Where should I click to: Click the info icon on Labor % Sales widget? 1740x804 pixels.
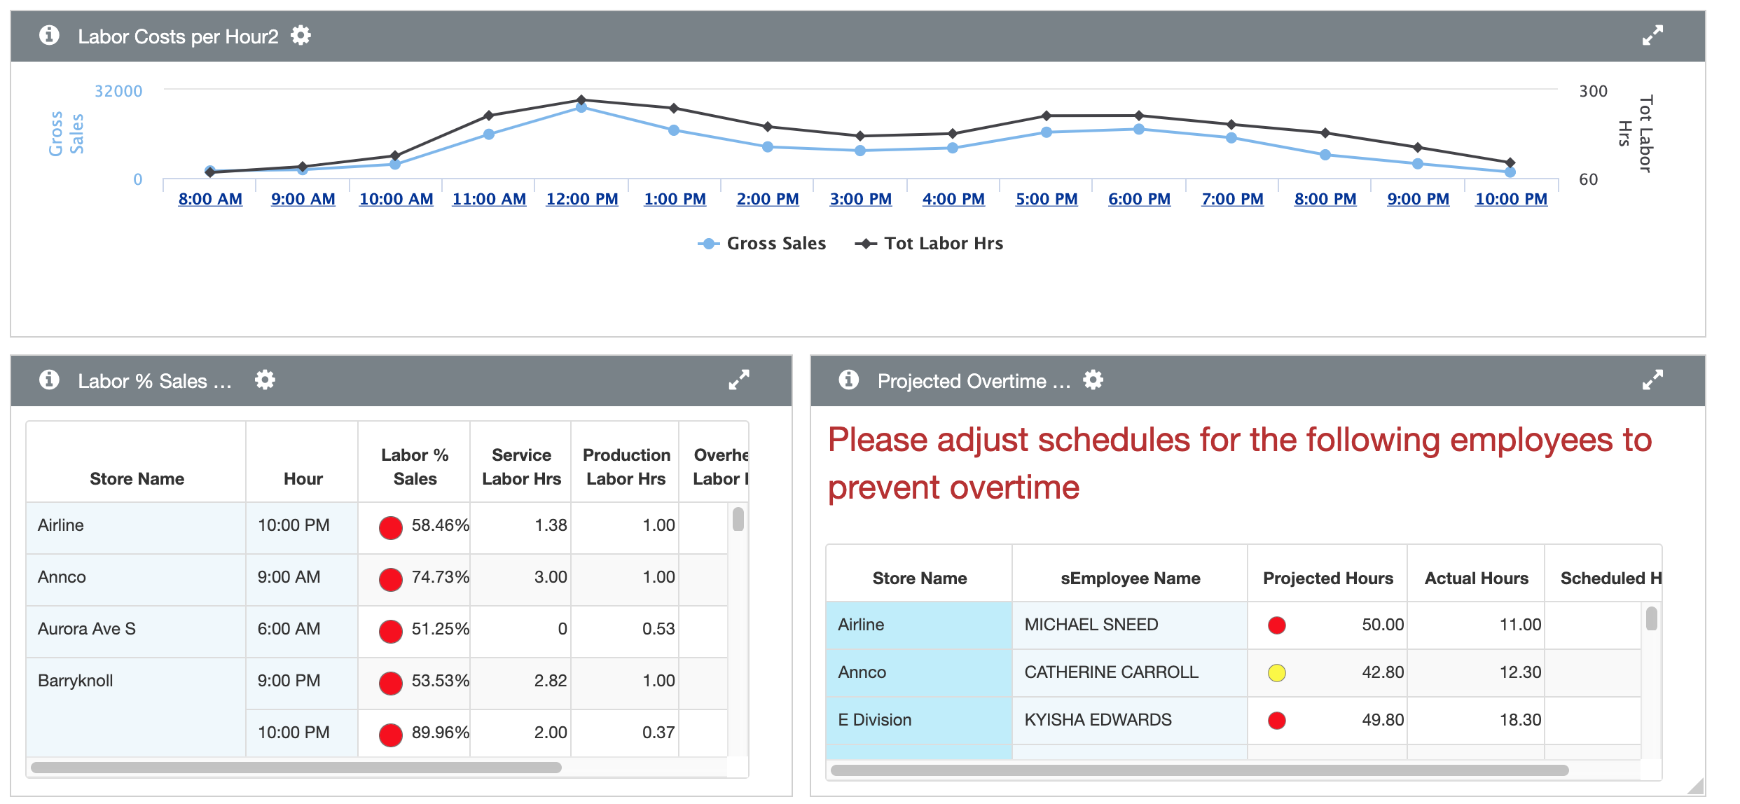click(x=49, y=380)
